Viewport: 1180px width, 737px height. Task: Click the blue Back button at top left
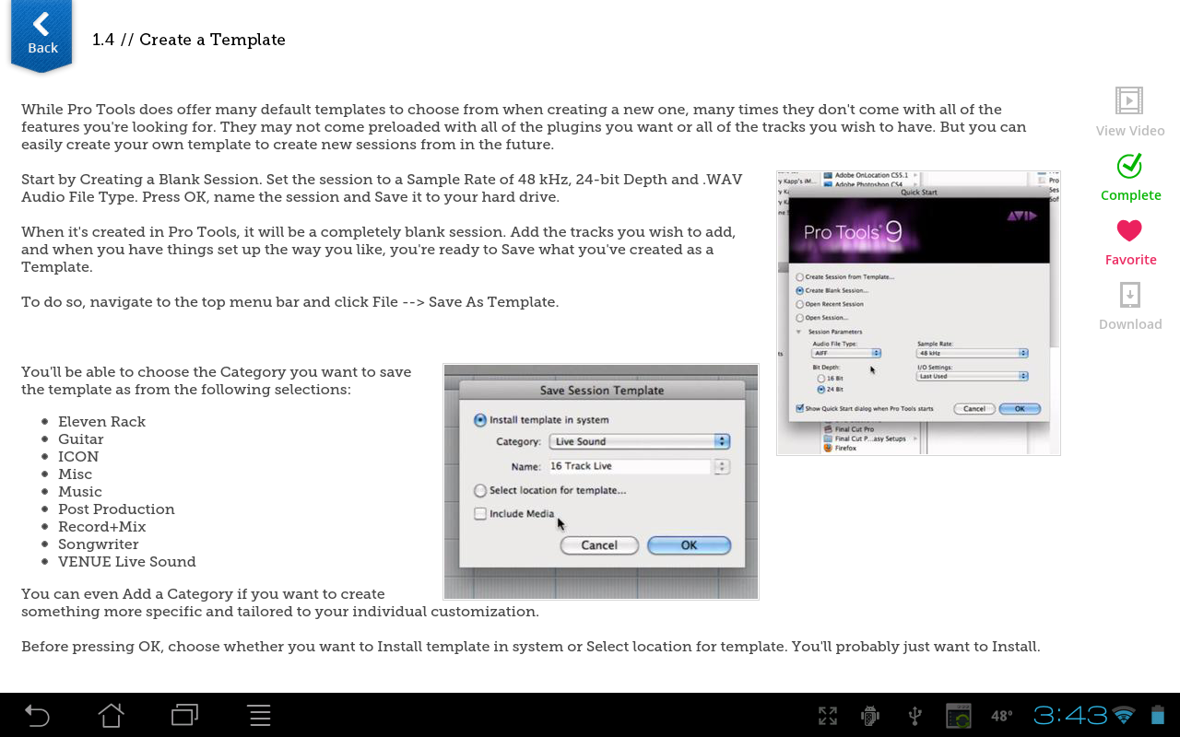click(41, 33)
